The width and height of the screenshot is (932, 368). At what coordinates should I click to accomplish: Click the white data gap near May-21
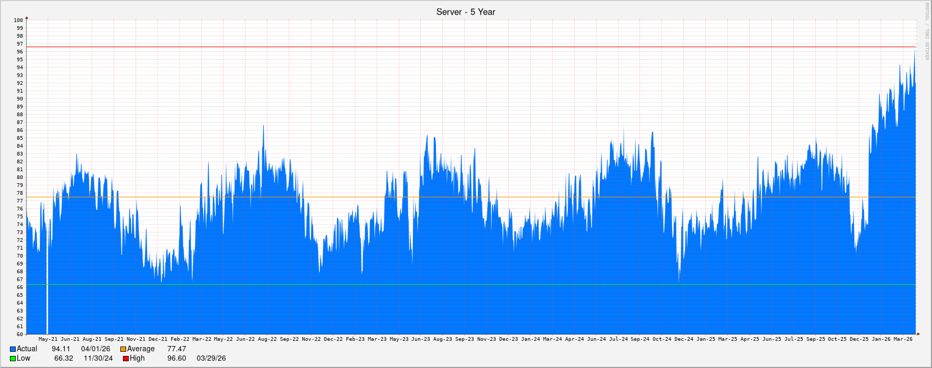47,293
